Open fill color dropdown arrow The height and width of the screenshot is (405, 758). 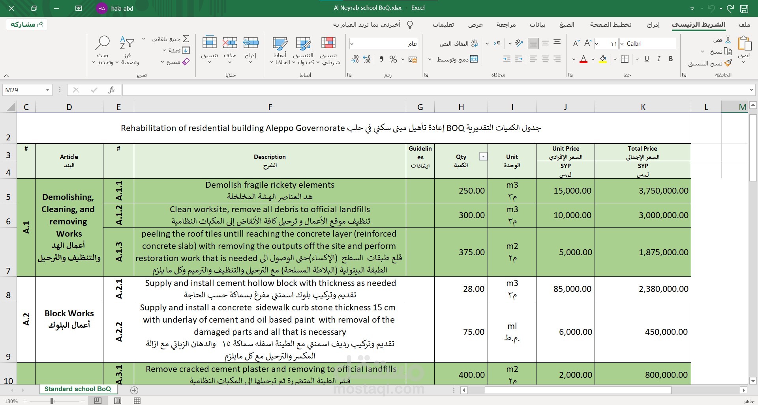[x=593, y=59]
